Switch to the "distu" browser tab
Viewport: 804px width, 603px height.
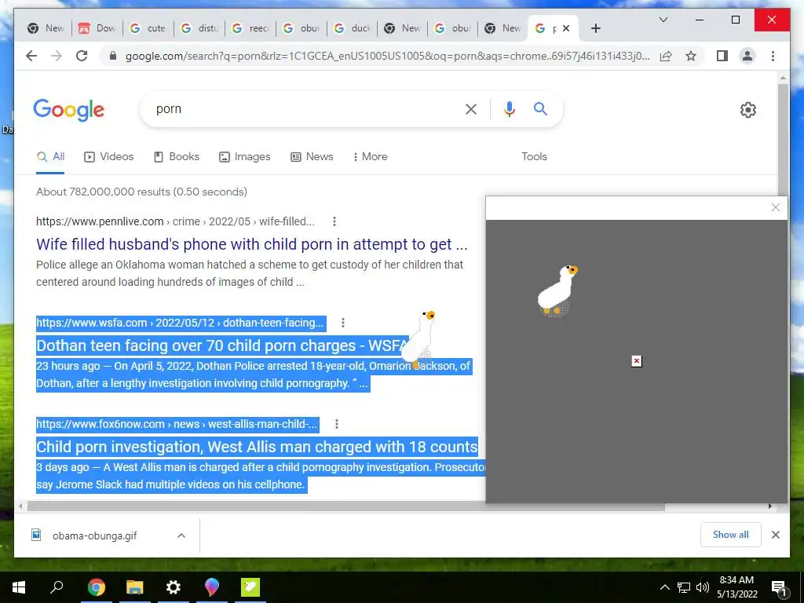point(199,28)
